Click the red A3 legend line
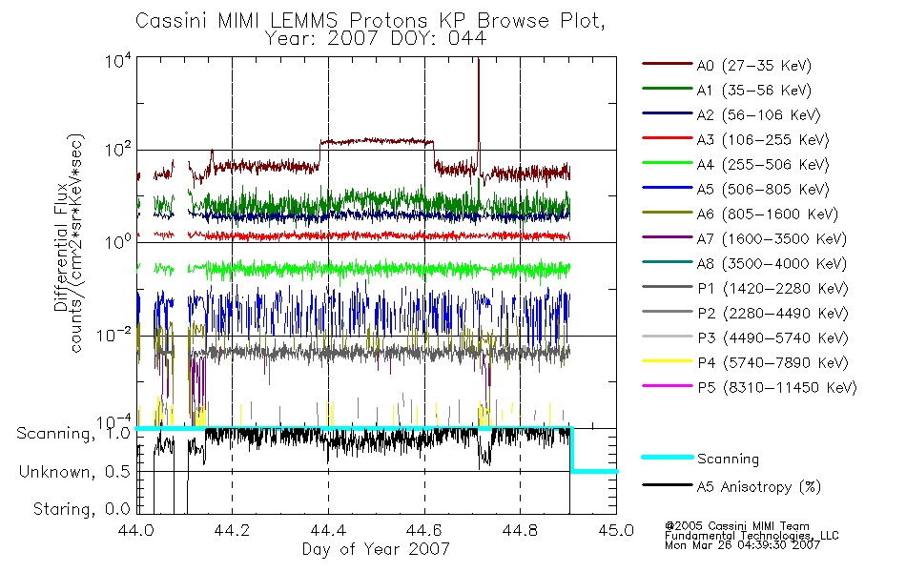This screenshot has height=572, width=906. tap(667, 138)
